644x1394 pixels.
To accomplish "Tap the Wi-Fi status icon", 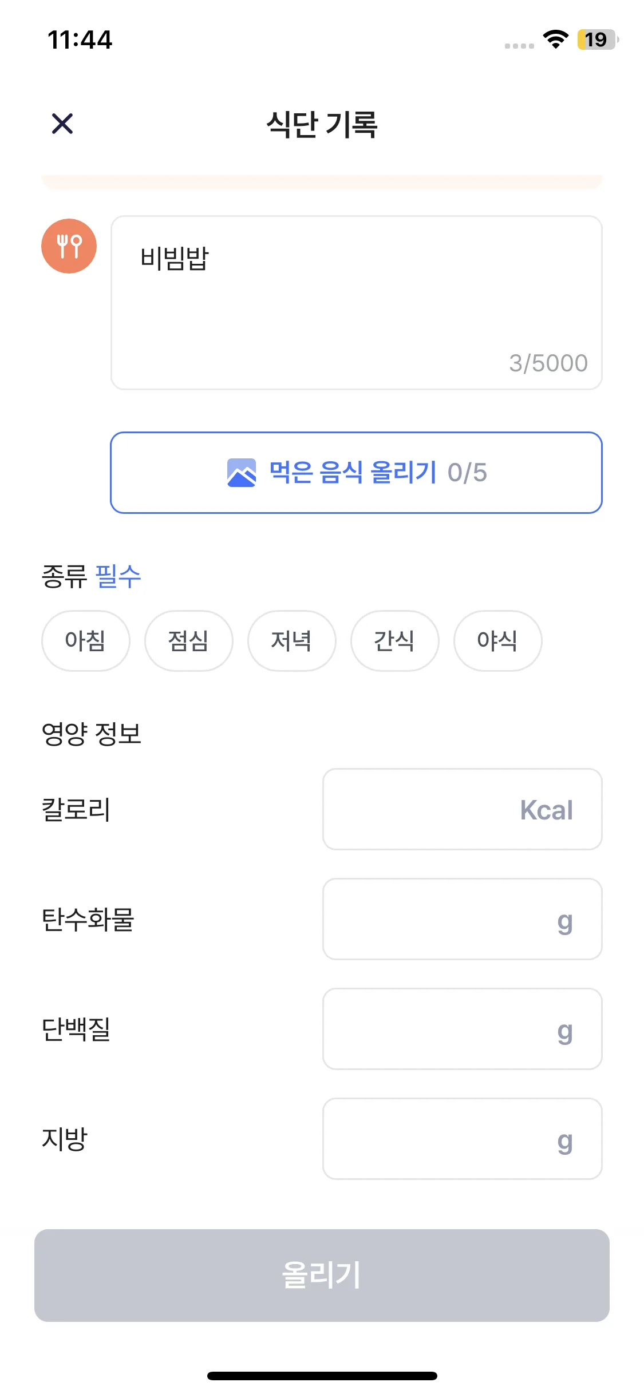I will tap(555, 39).
